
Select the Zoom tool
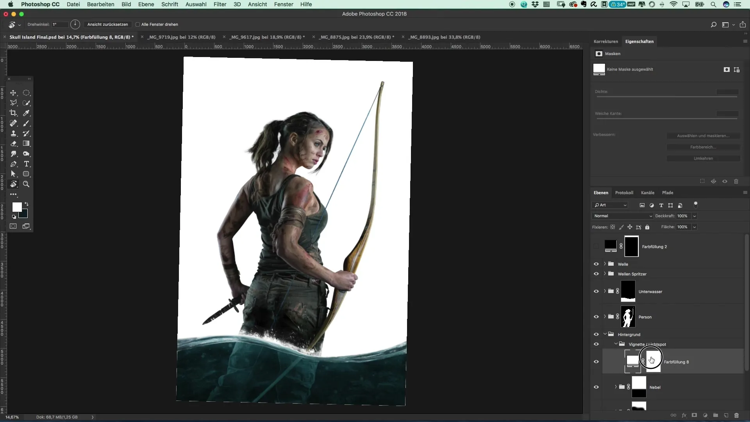click(x=26, y=184)
